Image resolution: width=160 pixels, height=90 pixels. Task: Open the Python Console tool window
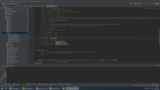click(53, 84)
